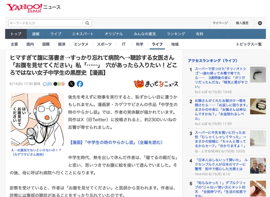
Task: Click the image caption え…お腹見せないといけないの!?
Action: click(x=36, y=152)
